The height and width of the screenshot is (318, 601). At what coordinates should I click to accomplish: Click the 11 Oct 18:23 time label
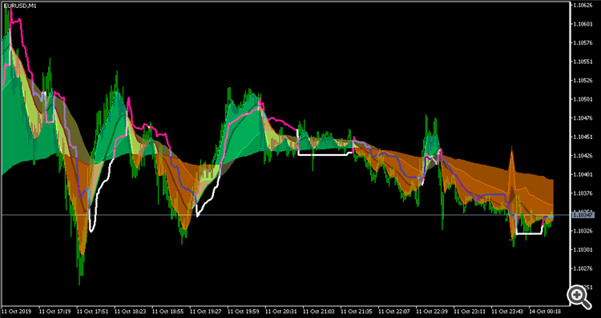click(x=131, y=311)
